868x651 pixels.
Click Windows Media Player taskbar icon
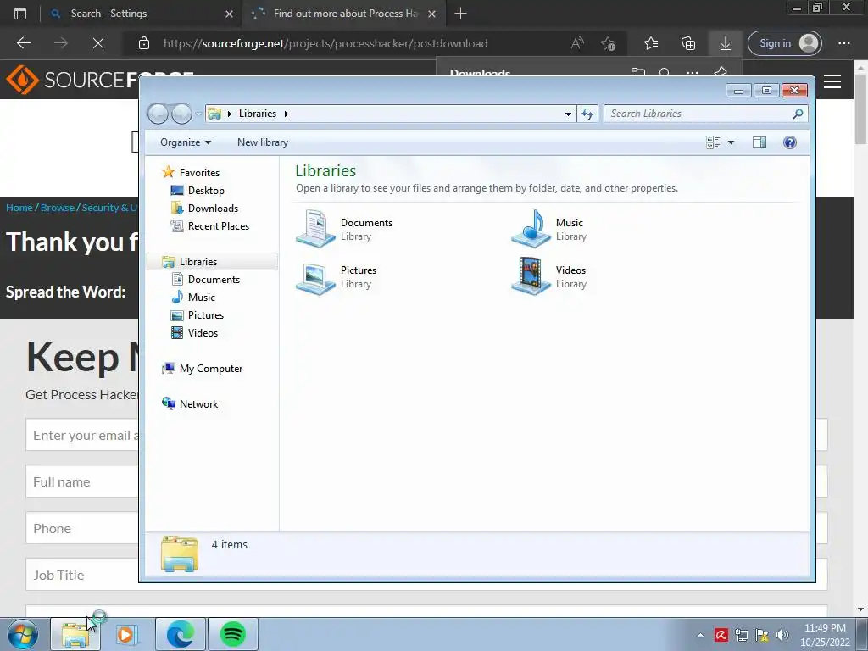coord(127,634)
